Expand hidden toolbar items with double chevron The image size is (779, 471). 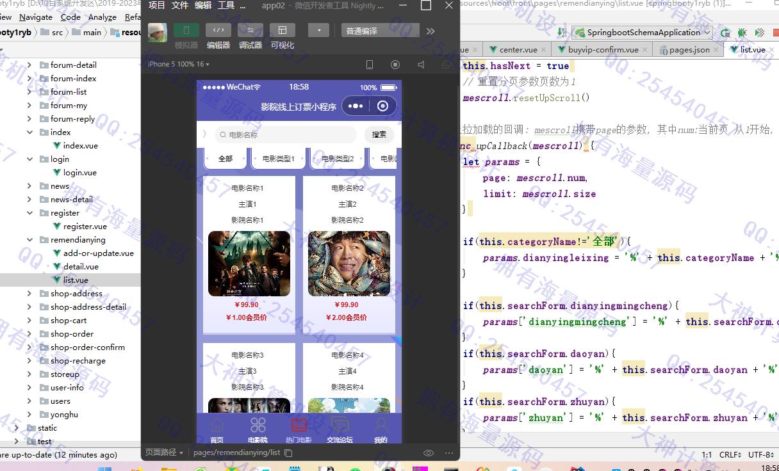pos(430,31)
